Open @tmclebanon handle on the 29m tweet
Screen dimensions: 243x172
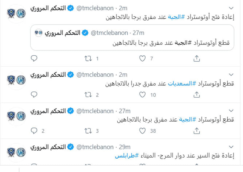[x=95, y=147]
